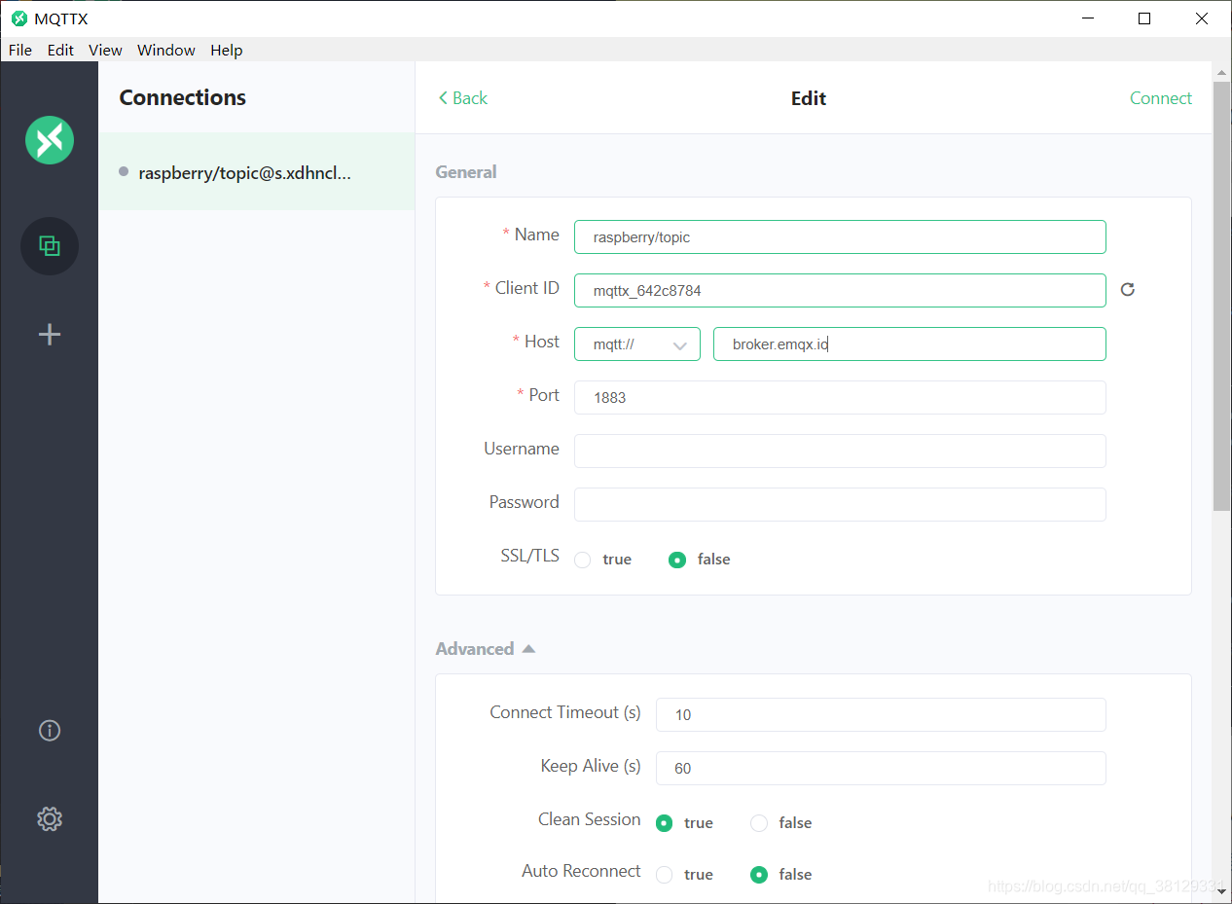Open the About info icon
The image size is (1232, 904).
(x=50, y=730)
